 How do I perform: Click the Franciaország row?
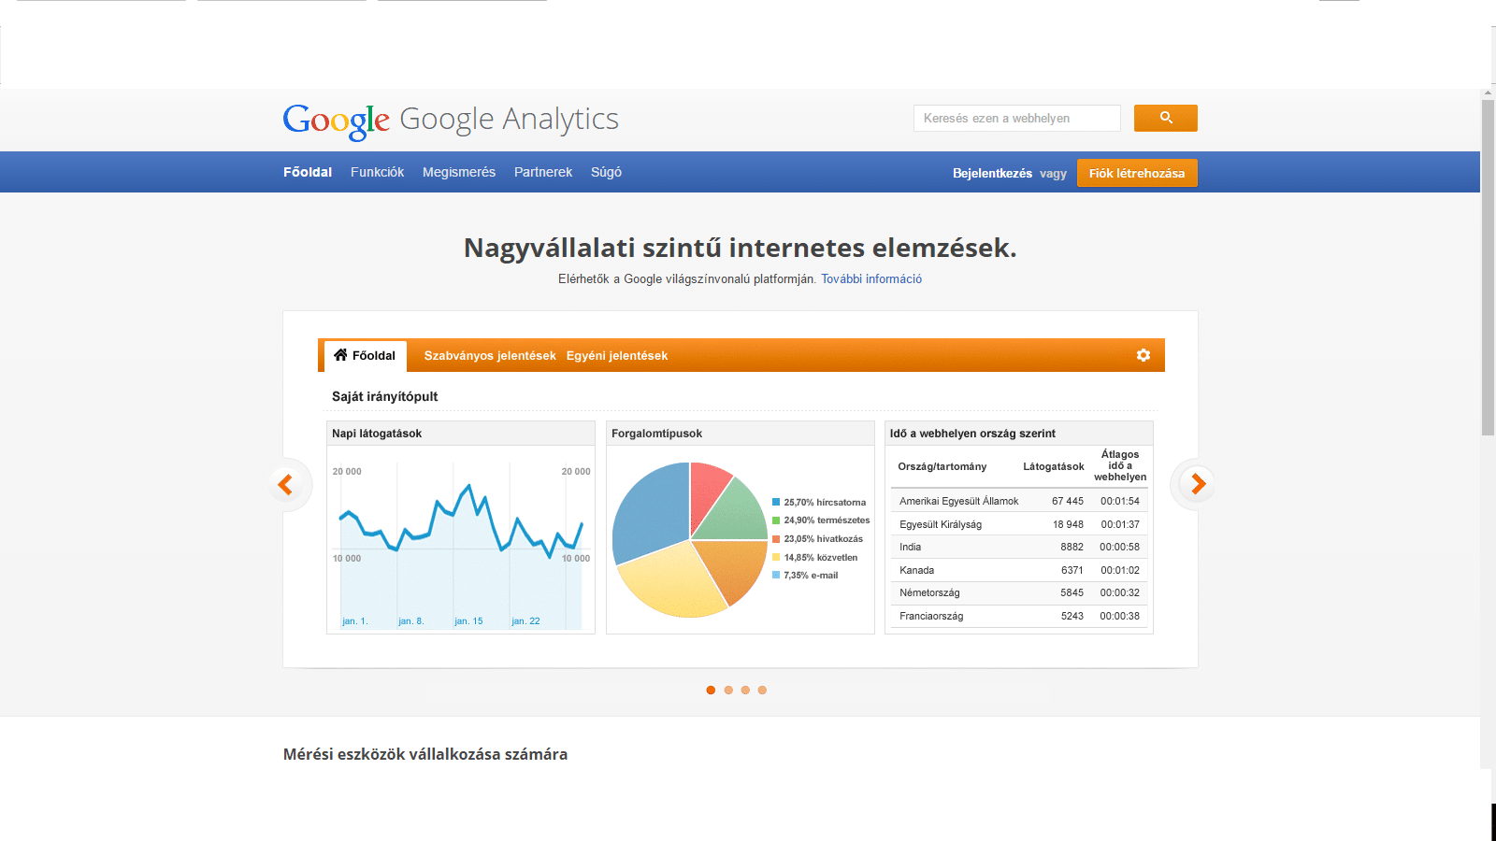1019,616
